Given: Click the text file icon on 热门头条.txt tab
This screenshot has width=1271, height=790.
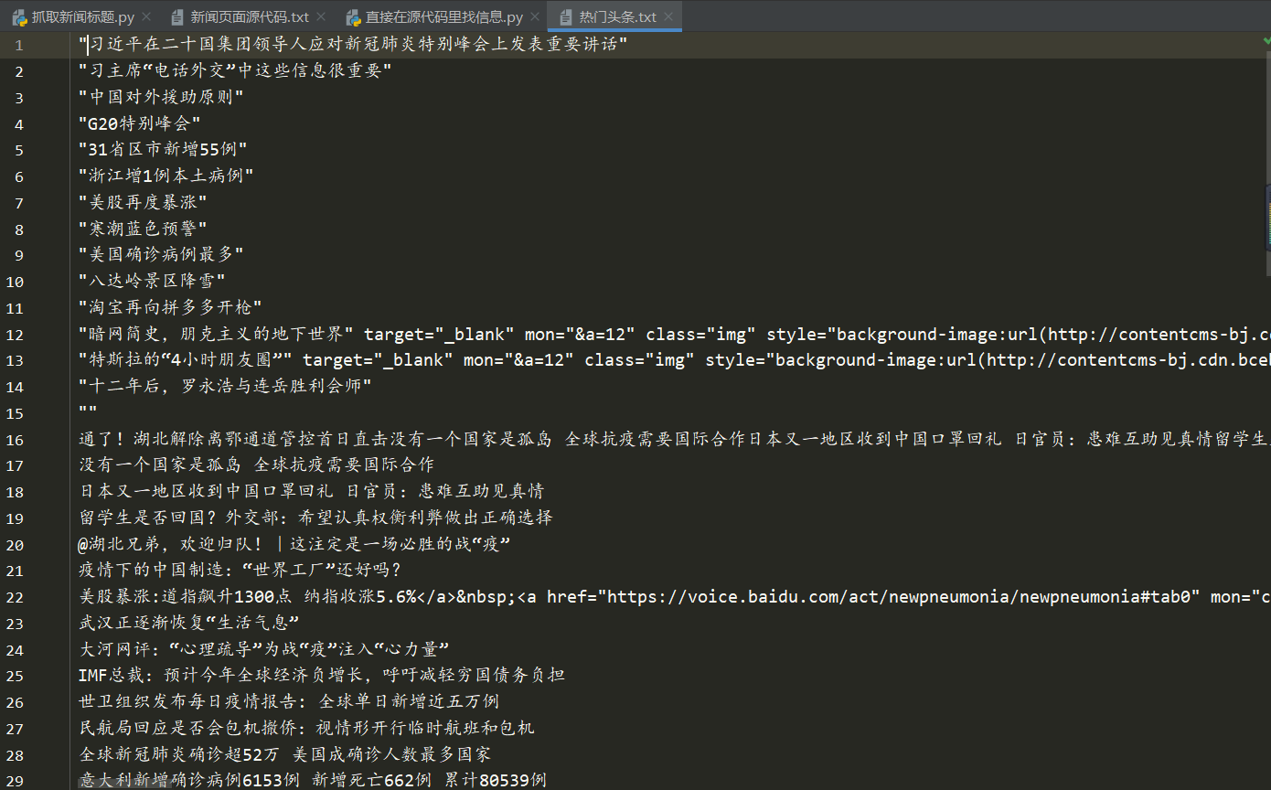Looking at the screenshot, I should 566,17.
